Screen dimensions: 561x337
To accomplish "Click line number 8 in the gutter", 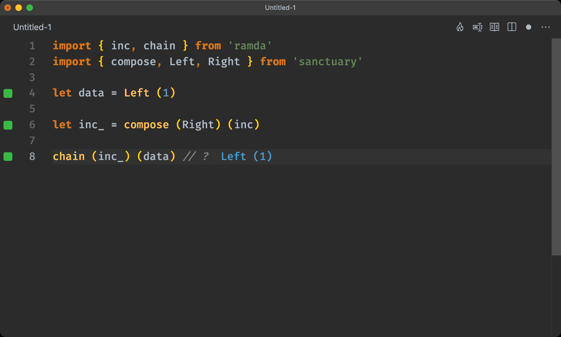I will coord(32,156).
